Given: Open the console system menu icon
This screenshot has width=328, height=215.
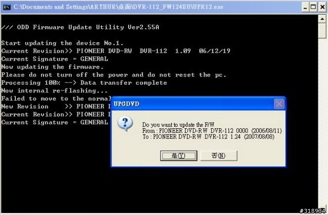Looking at the screenshot, I should 7,7.
